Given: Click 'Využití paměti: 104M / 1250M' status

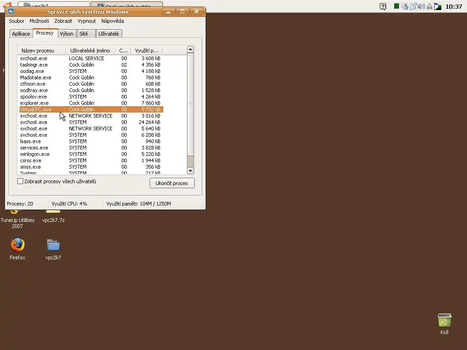Looking at the screenshot, I should [139, 204].
